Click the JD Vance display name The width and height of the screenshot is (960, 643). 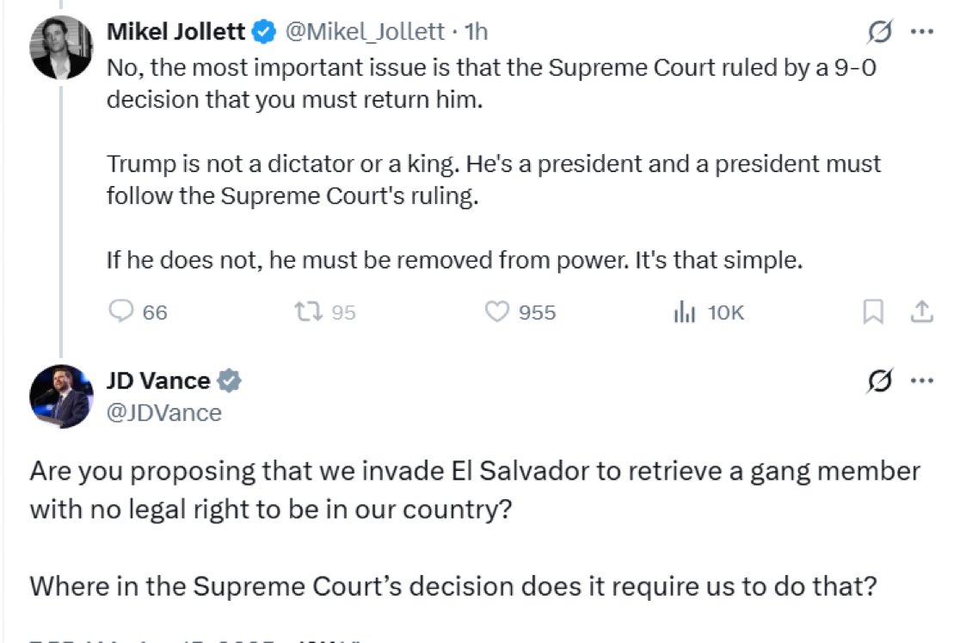click(x=157, y=380)
